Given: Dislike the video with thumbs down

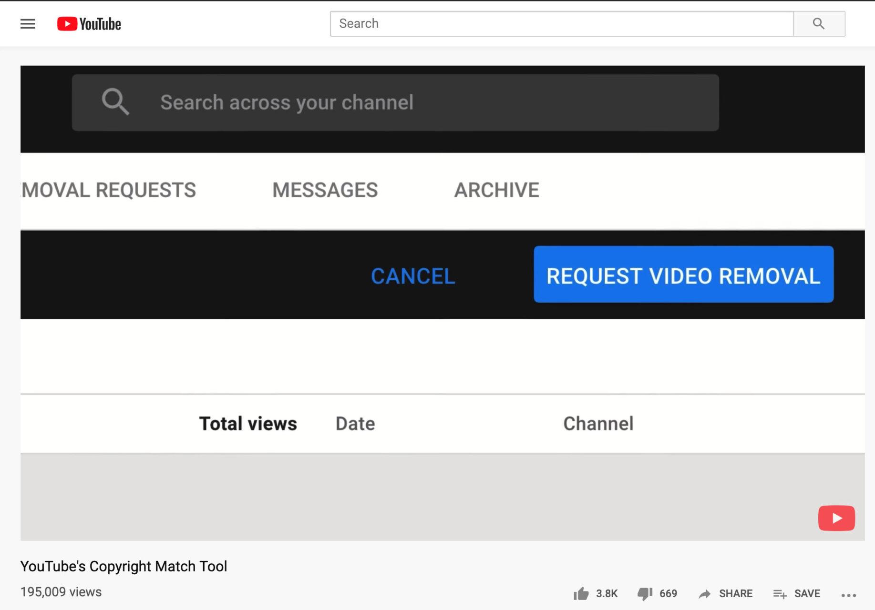Looking at the screenshot, I should pyautogui.click(x=645, y=594).
